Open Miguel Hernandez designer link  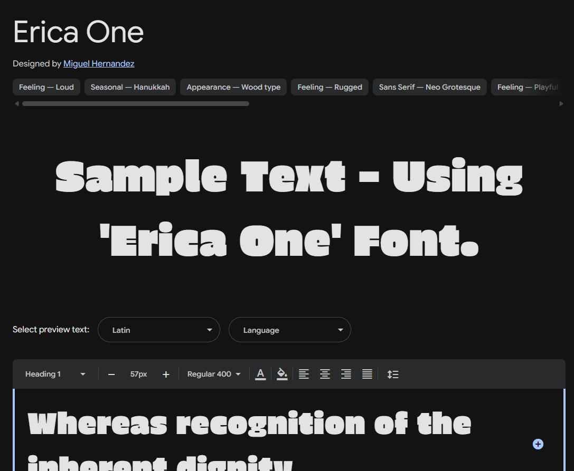pyautogui.click(x=99, y=64)
